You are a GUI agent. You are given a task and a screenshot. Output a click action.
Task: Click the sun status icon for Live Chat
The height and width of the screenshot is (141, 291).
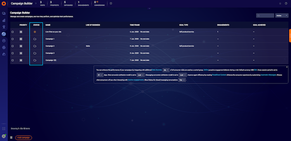coord(35,32)
